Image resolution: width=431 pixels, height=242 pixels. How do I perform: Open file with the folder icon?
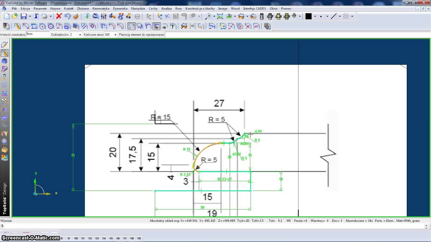coord(15,16)
